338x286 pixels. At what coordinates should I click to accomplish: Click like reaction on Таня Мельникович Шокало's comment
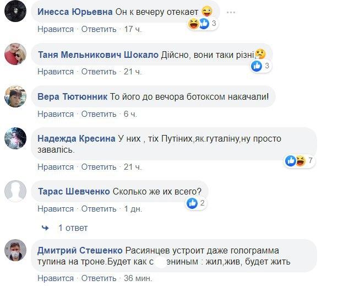[257, 66]
